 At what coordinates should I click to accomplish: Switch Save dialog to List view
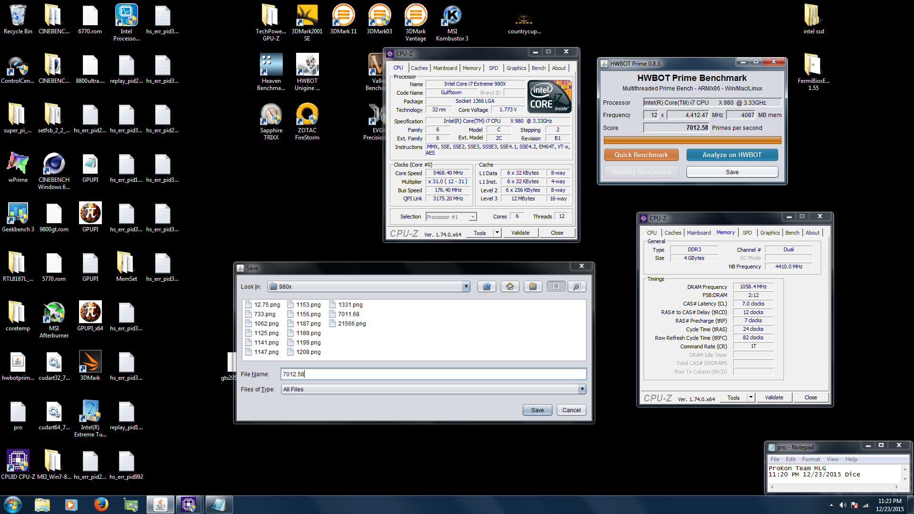pos(556,287)
